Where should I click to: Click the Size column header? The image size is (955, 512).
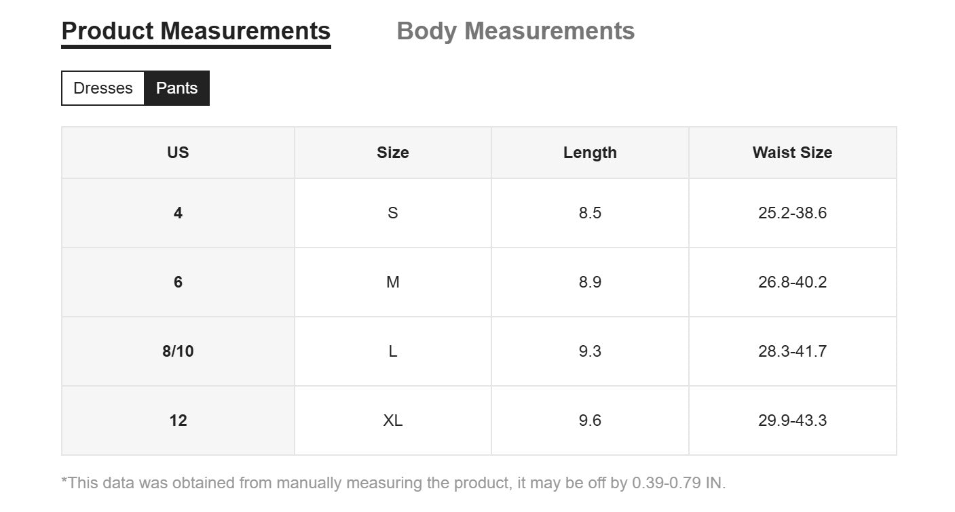point(392,153)
